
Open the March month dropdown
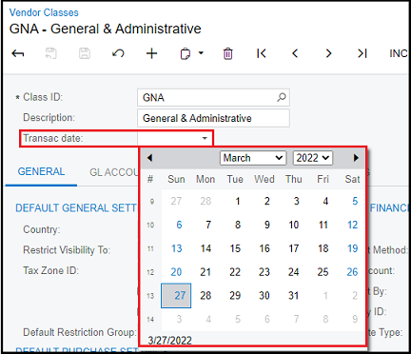point(253,158)
